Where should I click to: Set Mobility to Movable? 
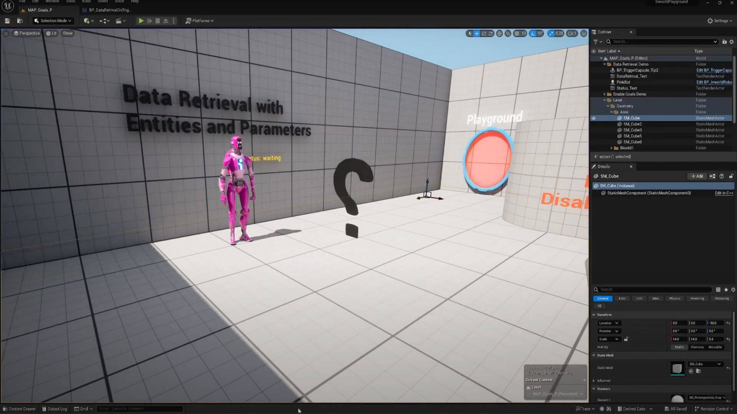coord(715,347)
